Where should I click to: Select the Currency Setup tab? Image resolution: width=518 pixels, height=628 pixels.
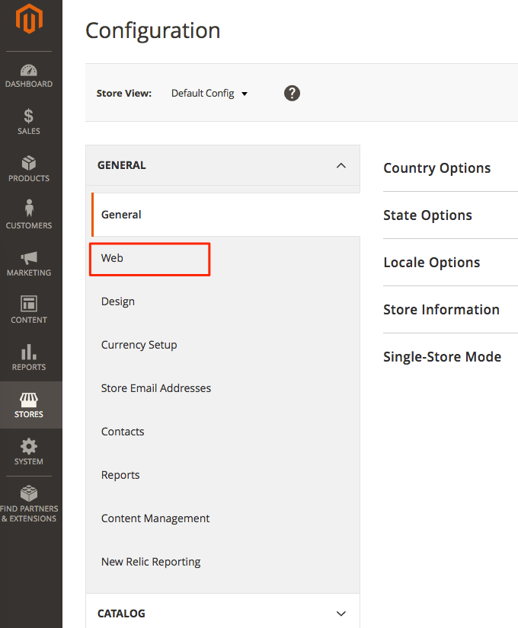pos(139,345)
